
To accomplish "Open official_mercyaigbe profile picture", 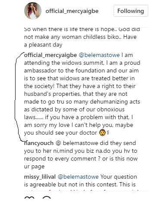I will click(x=33, y=11).
